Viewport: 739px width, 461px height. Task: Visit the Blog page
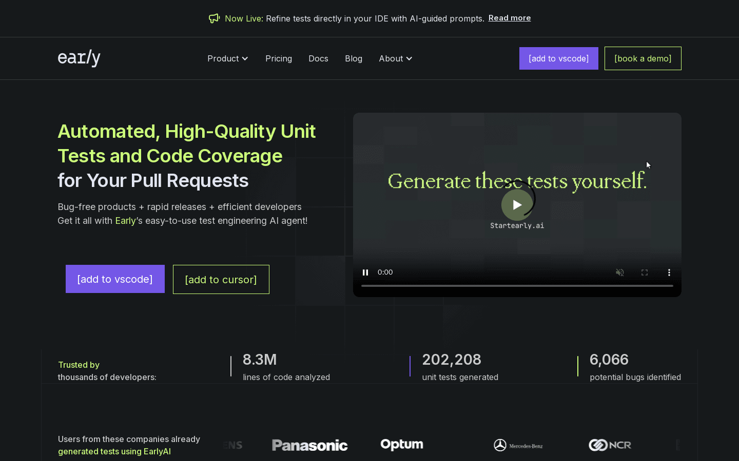coord(354,58)
